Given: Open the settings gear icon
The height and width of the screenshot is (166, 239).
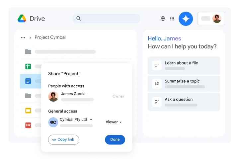Looking at the screenshot, I should coord(163,19).
